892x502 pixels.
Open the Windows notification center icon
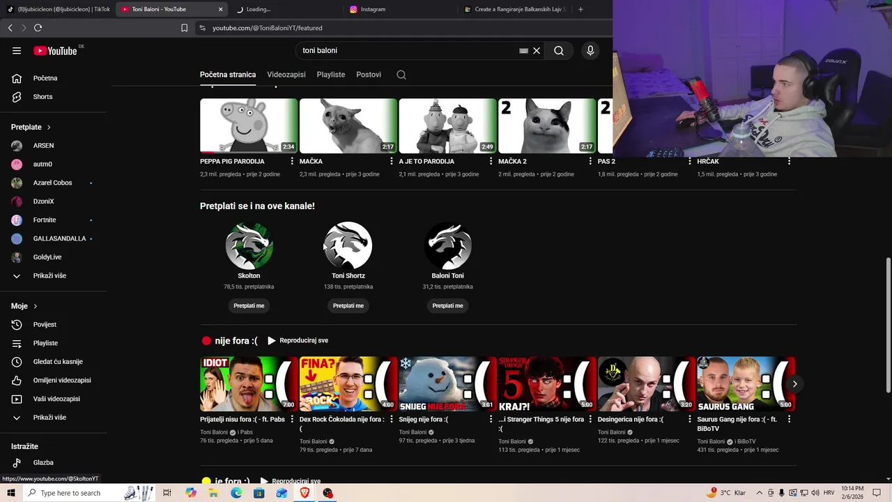coord(877,493)
